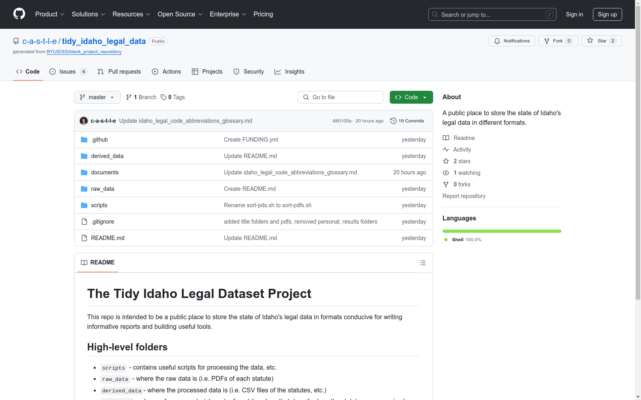Click the forks icon in About
Screen dimensions: 641x400
tap(446, 184)
